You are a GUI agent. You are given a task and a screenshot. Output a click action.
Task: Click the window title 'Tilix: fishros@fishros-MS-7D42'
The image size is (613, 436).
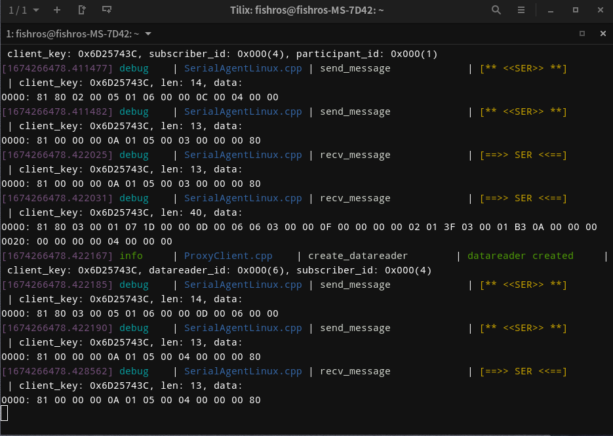[306, 10]
